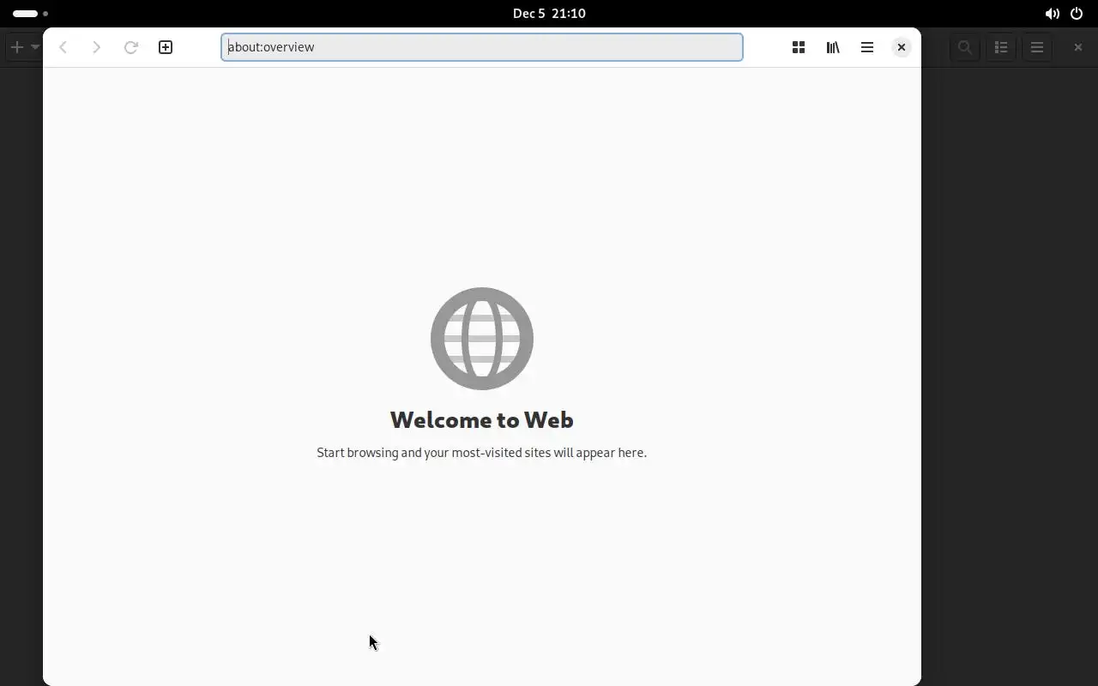Image resolution: width=1098 pixels, height=686 pixels.
Task: Click the volume icon in the top bar
Action: click(1052, 14)
